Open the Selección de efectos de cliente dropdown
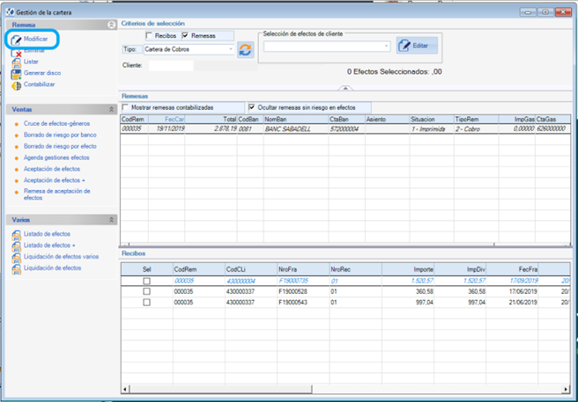The image size is (578, 402). pos(386,47)
